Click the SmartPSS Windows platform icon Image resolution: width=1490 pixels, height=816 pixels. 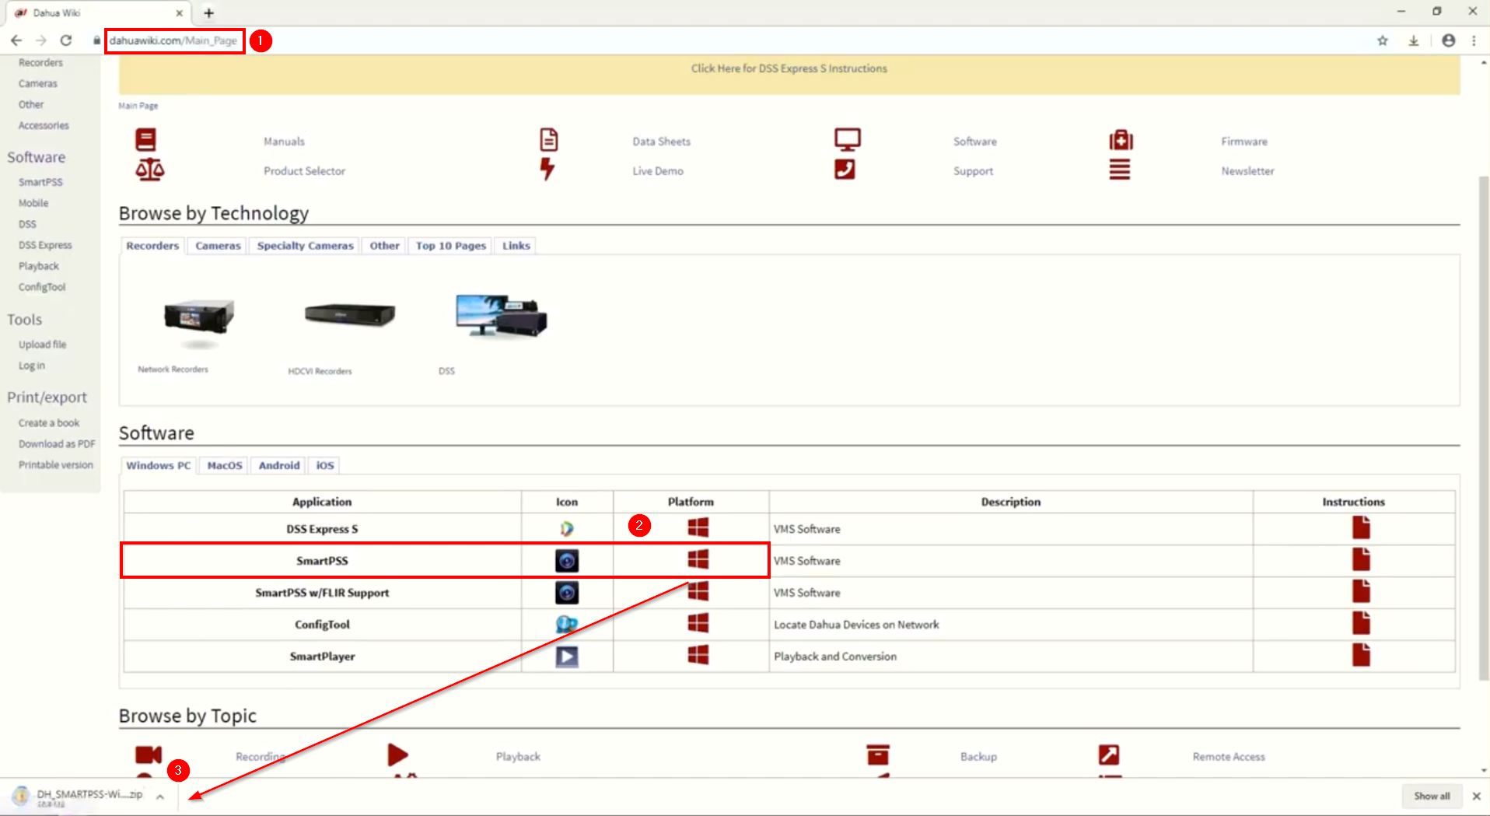(698, 559)
